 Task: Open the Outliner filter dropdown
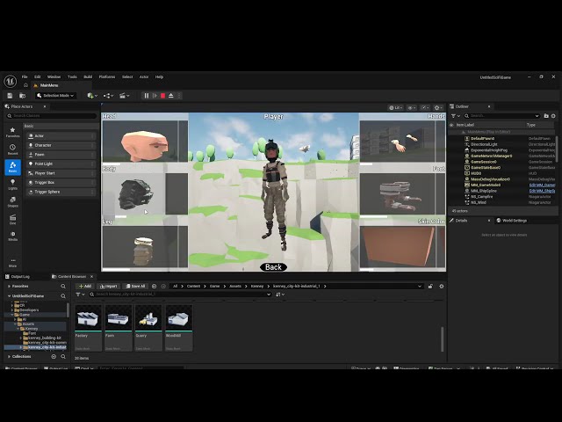[x=455, y=116]
